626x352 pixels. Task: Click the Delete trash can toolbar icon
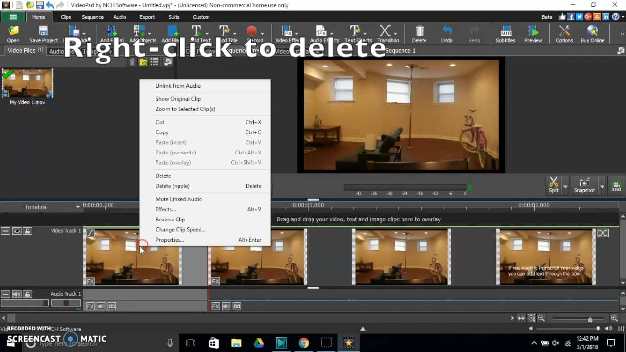(x=419, y=31)
